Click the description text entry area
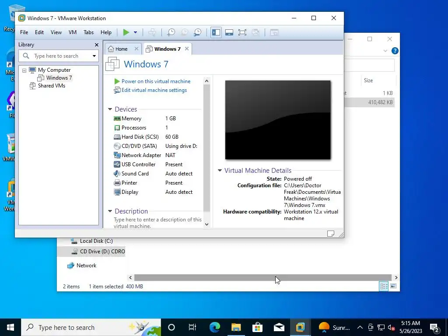This screenshot has width=448, height=336. (157, 223)
